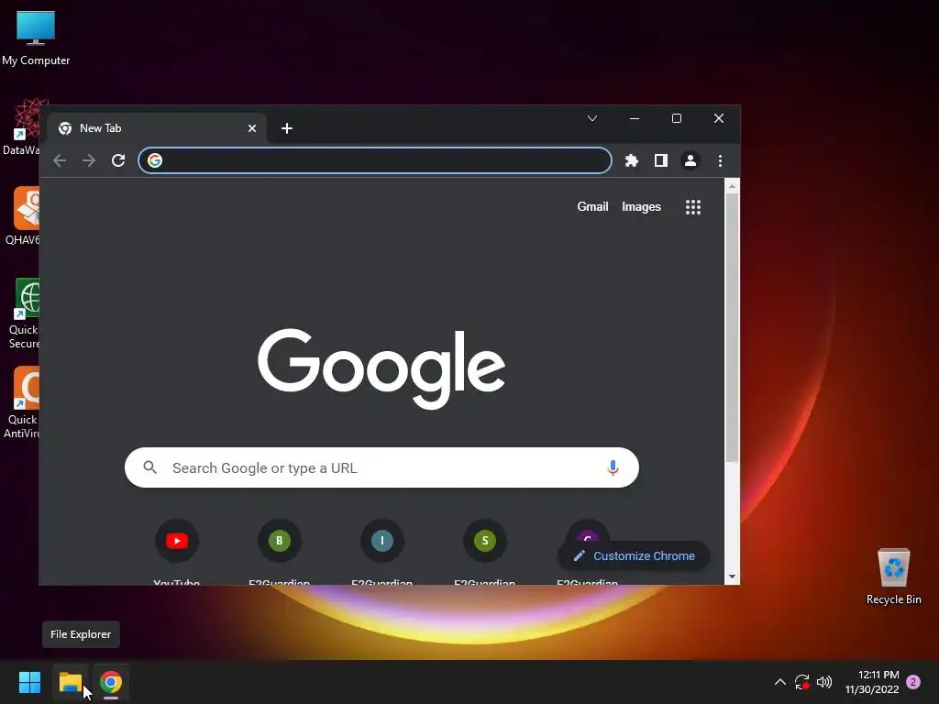This screenshot has height=704, width=939.
Task: Add a new Chrome tab
Action: 287,128
